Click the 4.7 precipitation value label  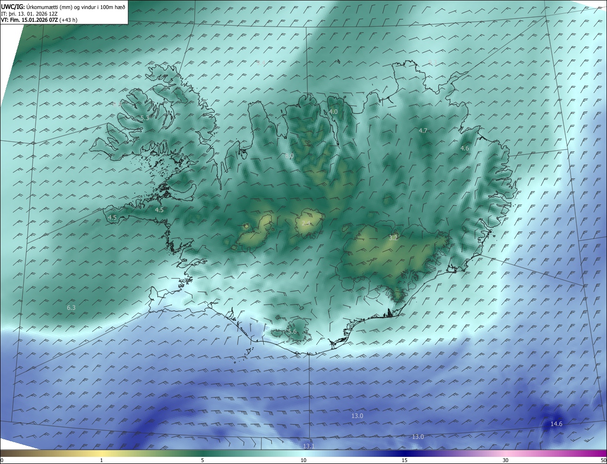coord(423,130)
